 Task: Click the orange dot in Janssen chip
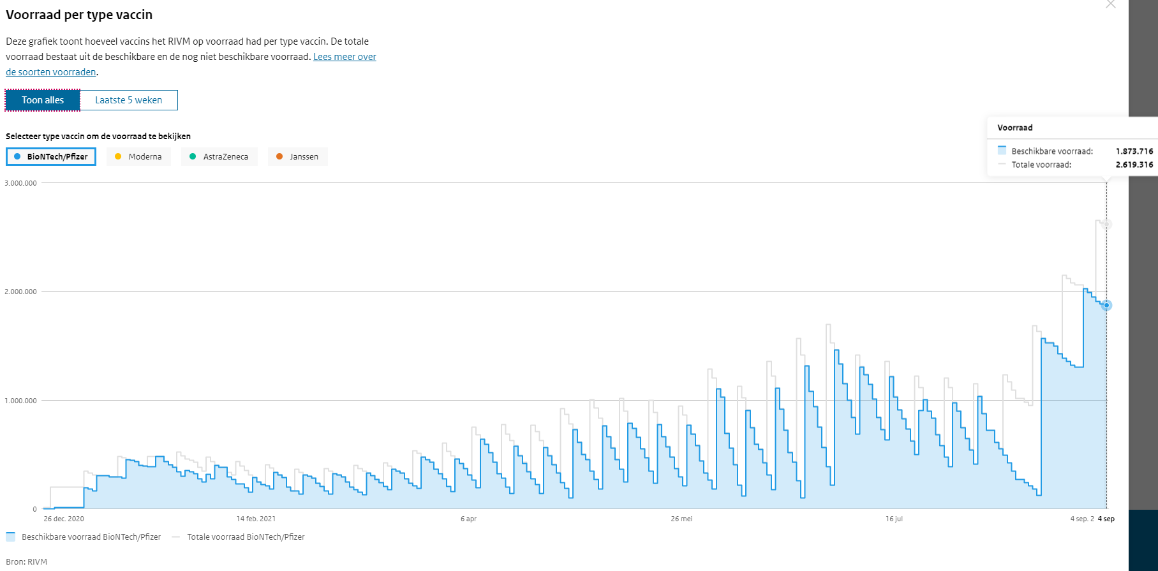[x=279, y=156]
